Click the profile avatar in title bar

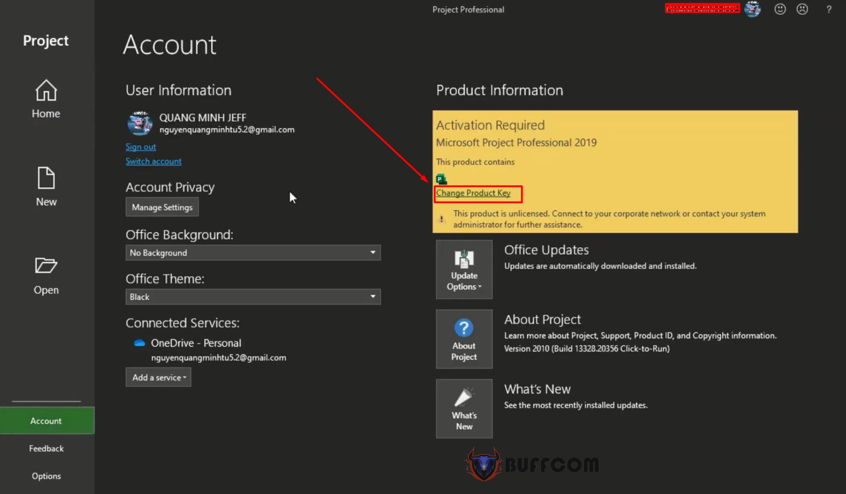[x=752, y=9]
